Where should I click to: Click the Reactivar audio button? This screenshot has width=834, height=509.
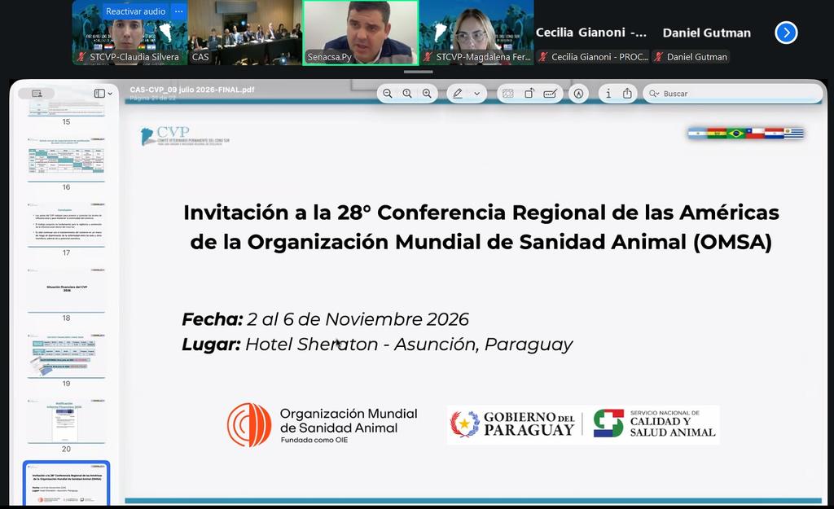coord(136,11)
